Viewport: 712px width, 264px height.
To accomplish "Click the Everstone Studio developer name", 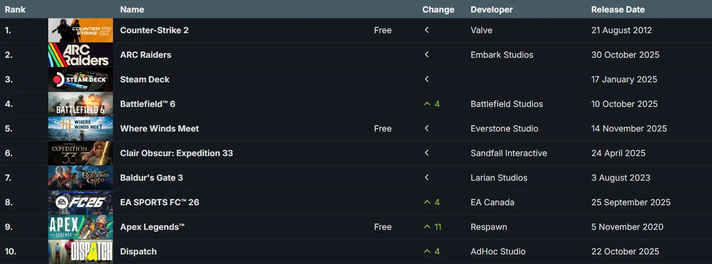I will tap(505, 129).
